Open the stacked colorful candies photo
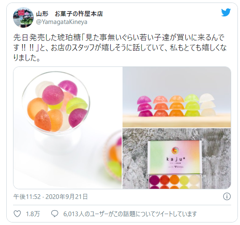 (177, 97)
